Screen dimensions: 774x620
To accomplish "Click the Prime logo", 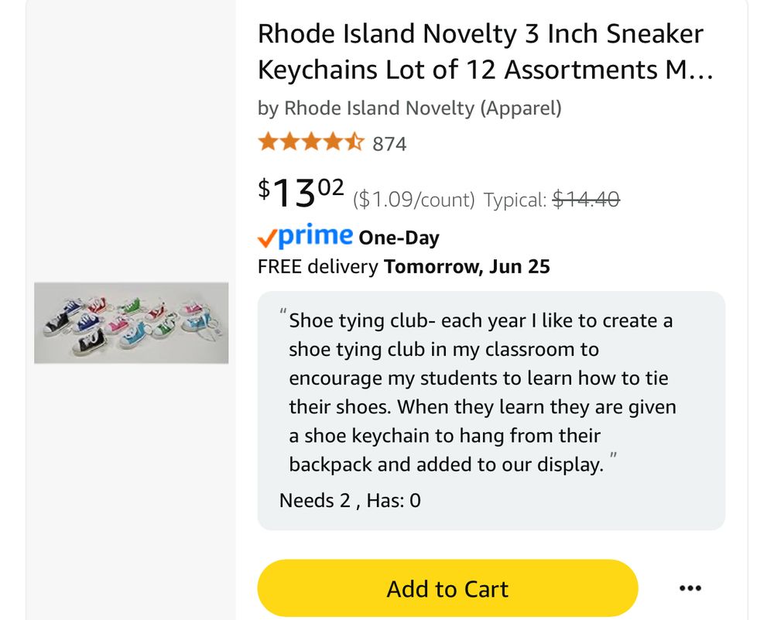I will 306,236.
